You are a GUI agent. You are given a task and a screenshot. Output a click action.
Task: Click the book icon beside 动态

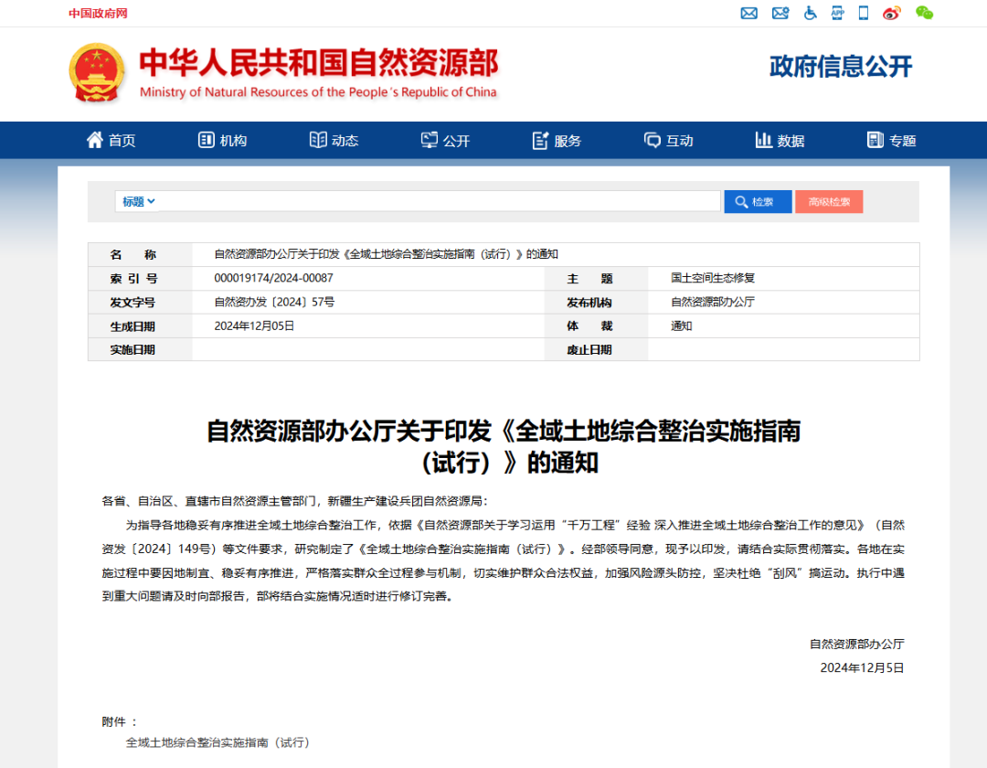pos(318,140)
